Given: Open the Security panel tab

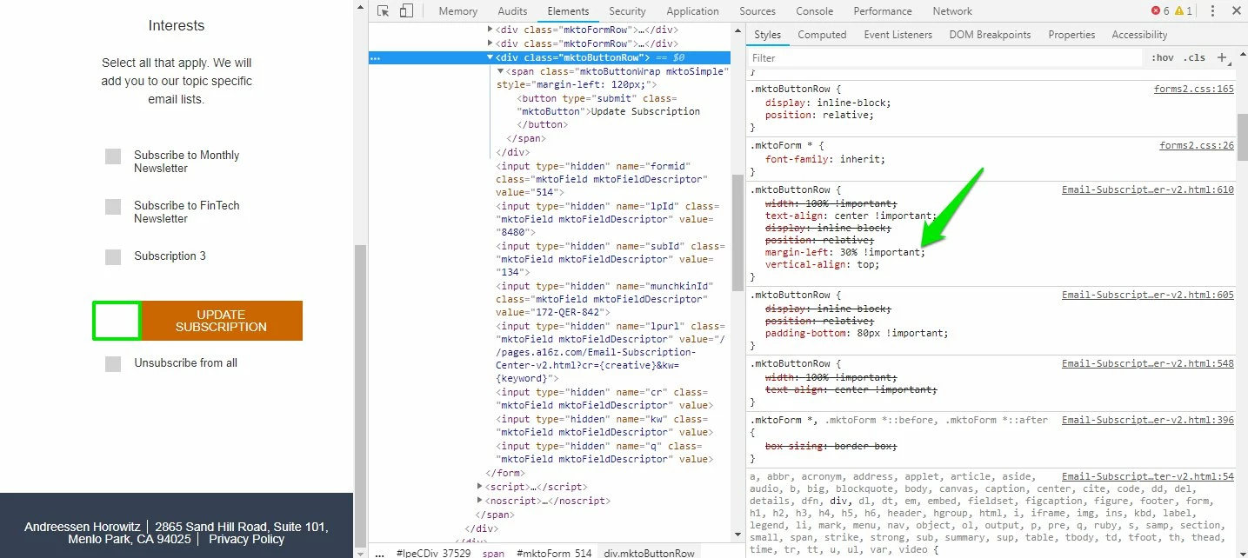Looking at the screenshot, I should pos(627,11).
